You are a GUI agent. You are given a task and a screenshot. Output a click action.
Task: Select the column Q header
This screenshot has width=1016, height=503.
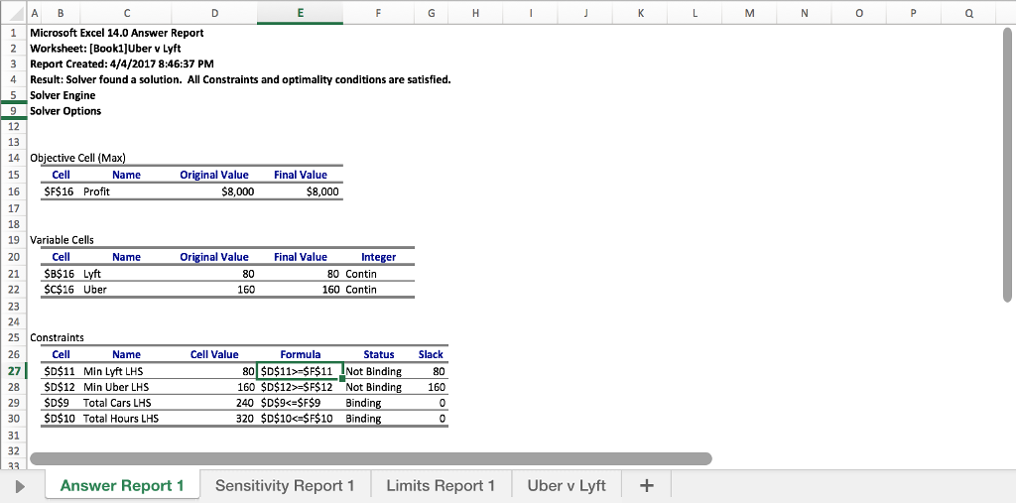(x=967, y=13)
